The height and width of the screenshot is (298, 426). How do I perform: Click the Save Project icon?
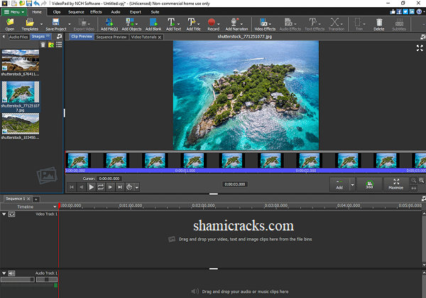pyautogui.click(x=56, y=24)
